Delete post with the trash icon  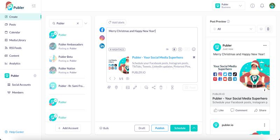[x=161, y=87]
